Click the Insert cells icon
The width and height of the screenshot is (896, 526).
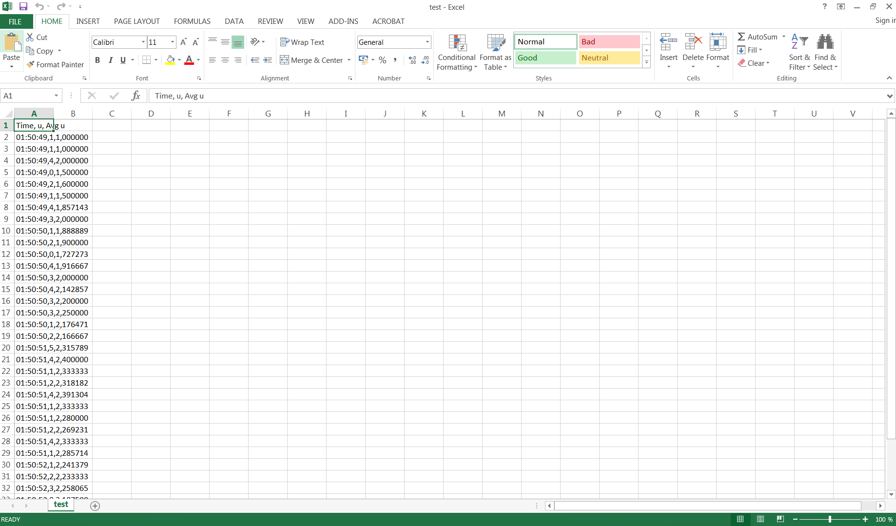668,42
